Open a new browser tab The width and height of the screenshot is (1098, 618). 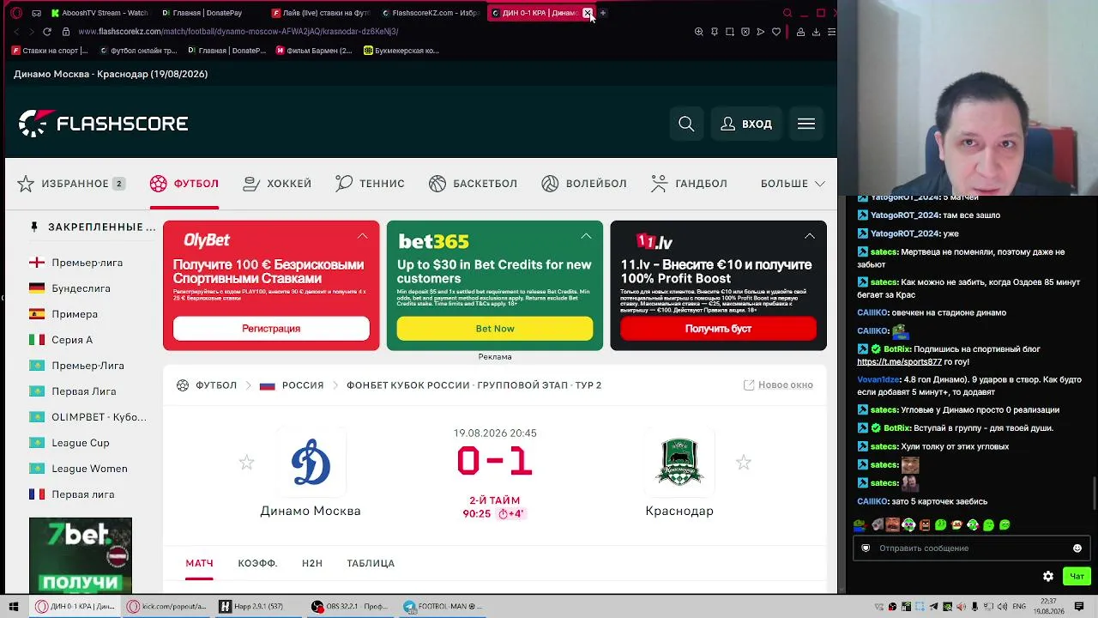(603, 13)
